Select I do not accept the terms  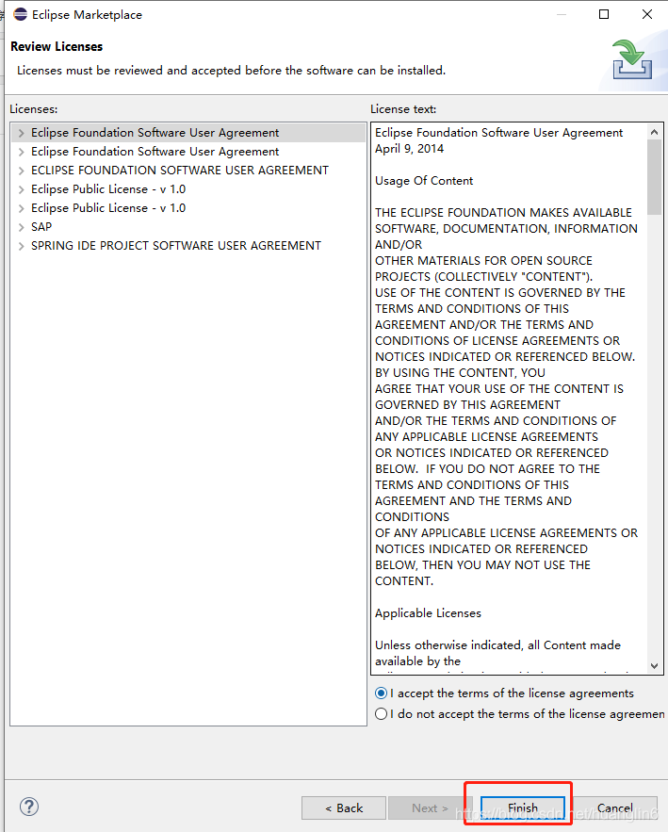click(520, 713)
